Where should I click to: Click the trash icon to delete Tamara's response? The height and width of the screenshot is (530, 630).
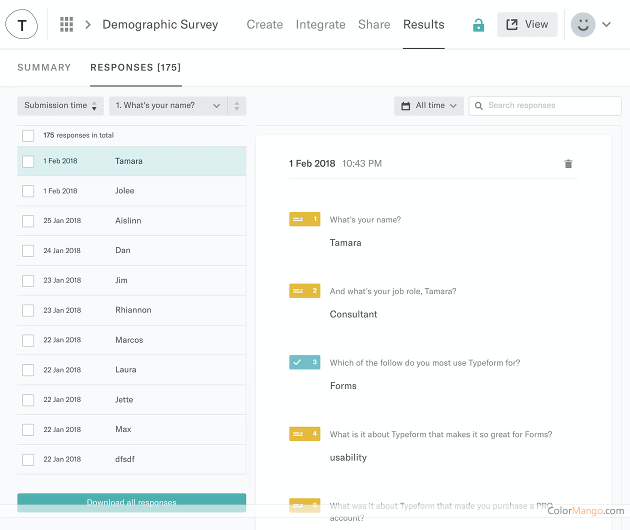coord(568,163)
